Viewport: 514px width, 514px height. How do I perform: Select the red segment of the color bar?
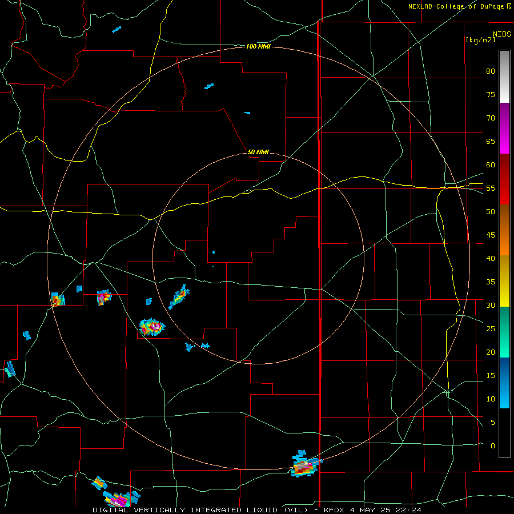point(504,179)
